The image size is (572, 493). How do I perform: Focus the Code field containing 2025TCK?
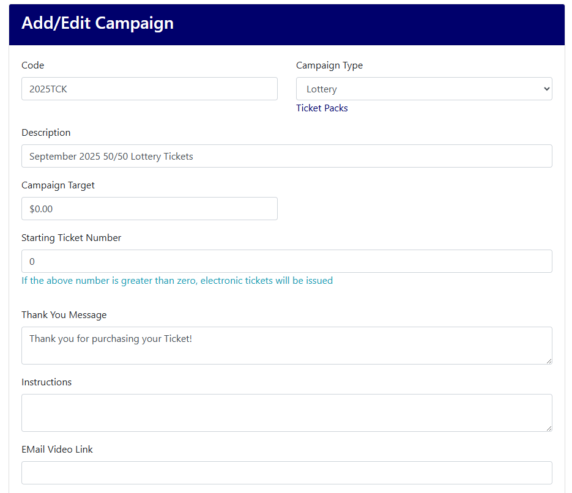point(149,89)
